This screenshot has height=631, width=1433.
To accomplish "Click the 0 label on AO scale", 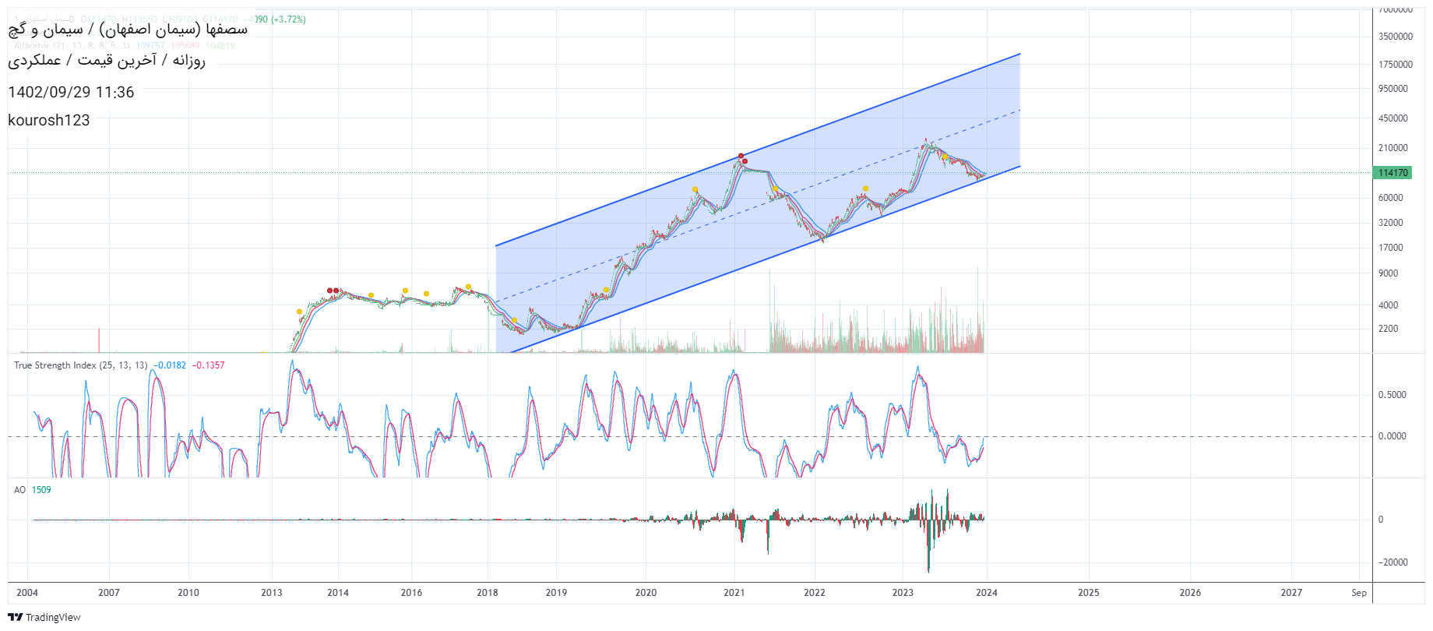I will point(1381,520).
